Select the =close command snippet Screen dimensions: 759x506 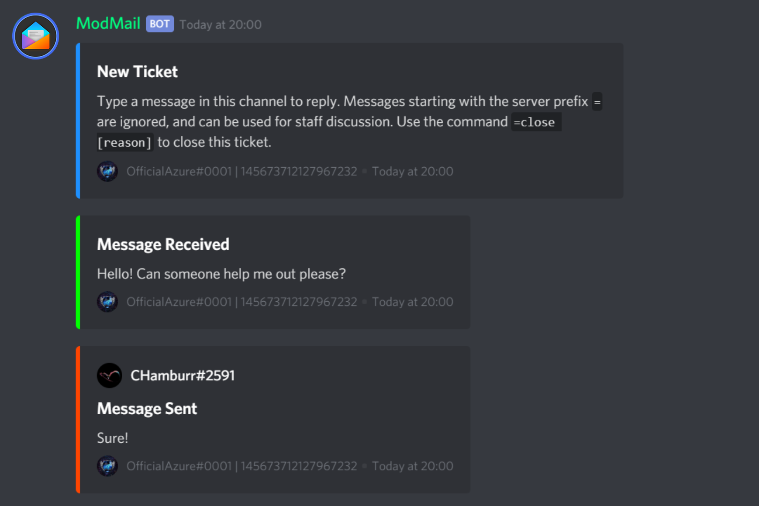pos(536,122)
